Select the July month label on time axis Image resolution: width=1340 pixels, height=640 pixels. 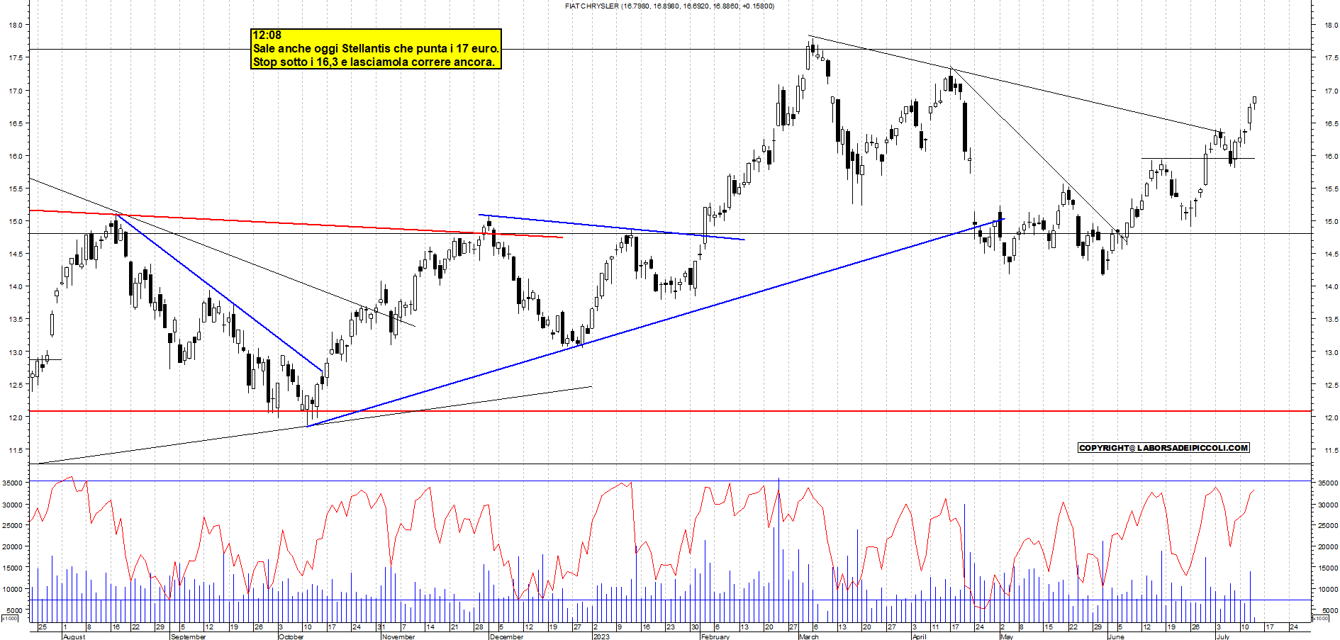tap(1223, 636)
